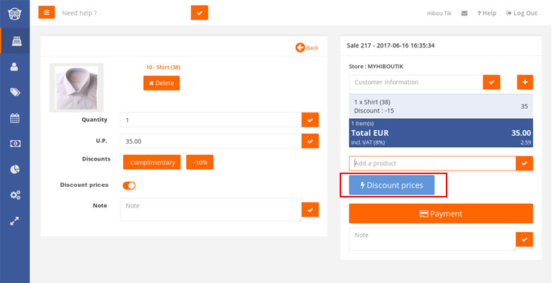Click the Store : MYHIBOUTIK label

point(376,67)
